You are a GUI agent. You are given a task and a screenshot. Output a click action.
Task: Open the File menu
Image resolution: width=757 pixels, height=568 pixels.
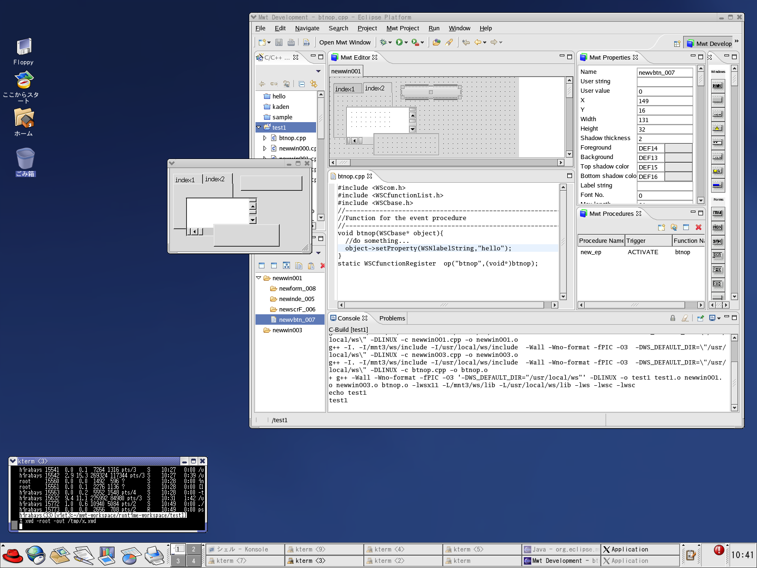pyautogui.click(x=260, y=28)
